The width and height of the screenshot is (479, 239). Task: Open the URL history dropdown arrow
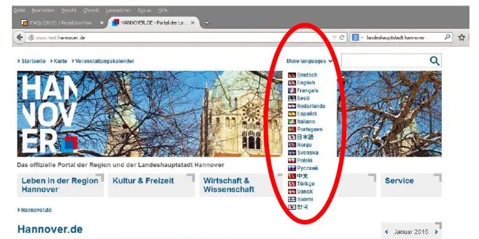[x=335, y=38]
